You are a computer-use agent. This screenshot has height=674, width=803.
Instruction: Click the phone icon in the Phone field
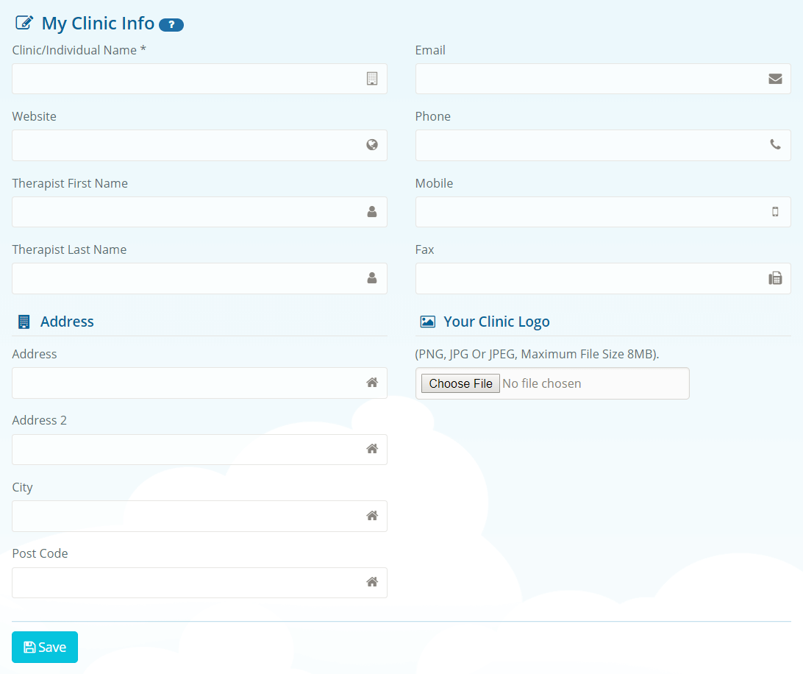775,145
